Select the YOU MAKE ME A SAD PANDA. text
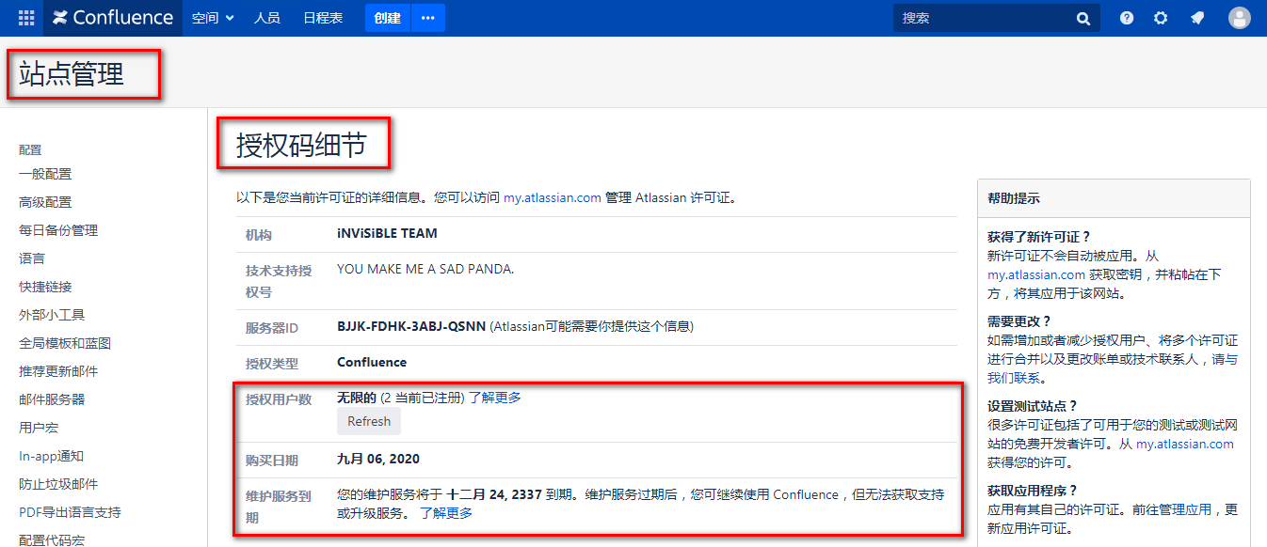Image resolution: width=1267 pixels, height=547 pixels. [425, 269]
